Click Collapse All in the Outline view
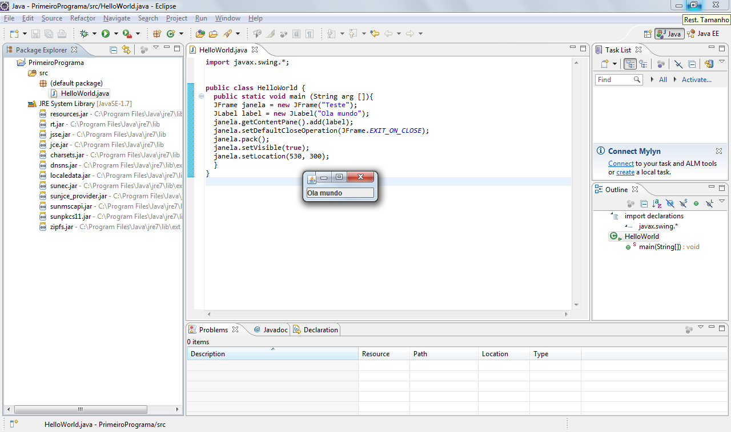This screenshot has width=731, height=432. point(644,203)
